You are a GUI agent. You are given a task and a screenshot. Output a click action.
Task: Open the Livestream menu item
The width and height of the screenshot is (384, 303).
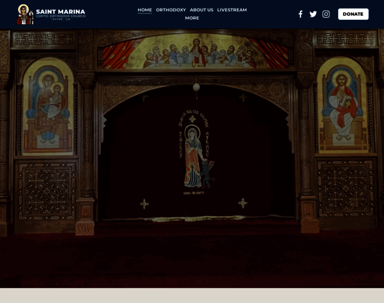(x=232, y=10)
